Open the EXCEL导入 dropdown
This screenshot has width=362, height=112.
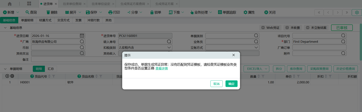[x=256, y=69]
